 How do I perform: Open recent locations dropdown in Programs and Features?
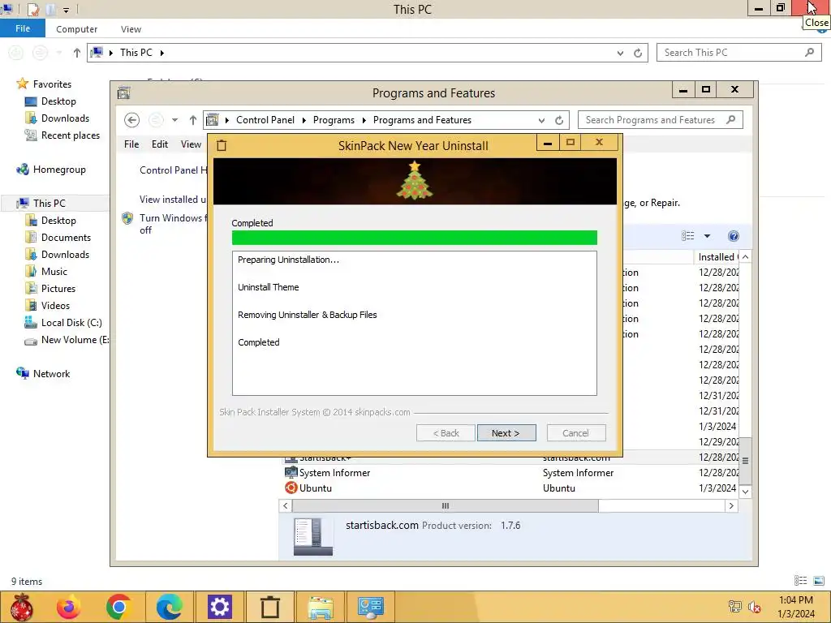pyautogui.click(x=174, y=120)
